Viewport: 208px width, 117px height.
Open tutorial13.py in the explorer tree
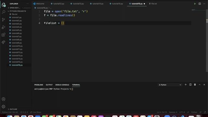coord(17,56)
